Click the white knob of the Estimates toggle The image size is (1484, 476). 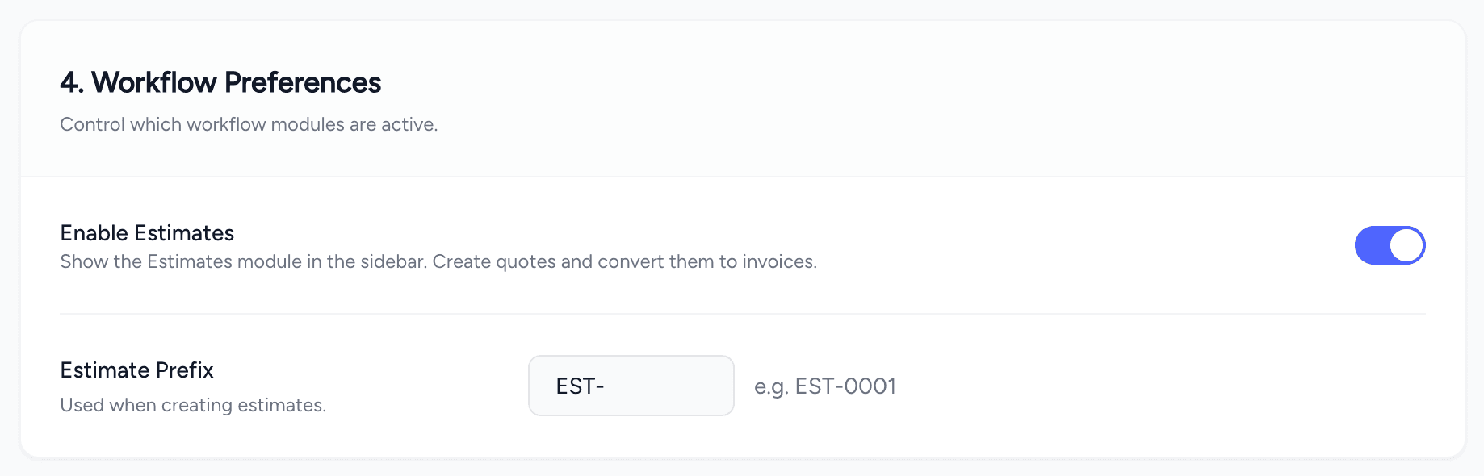point(1406,245)
